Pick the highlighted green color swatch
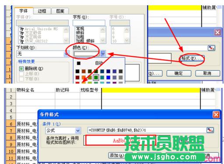The image size is (224, 164). pyautogui.click(x=96, y=77)
